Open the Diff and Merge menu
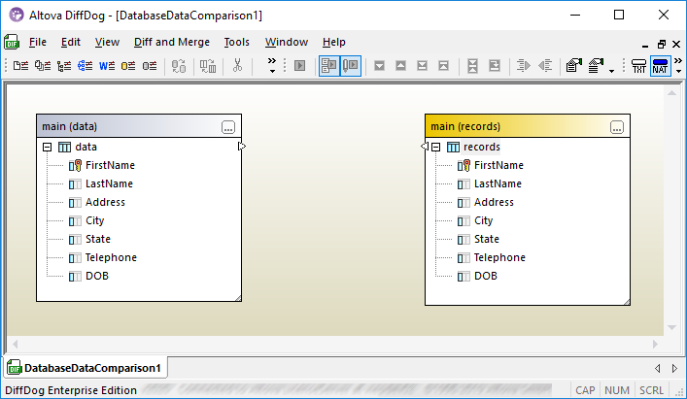Image resolution: width=687 pixels, height=399 pixels. (171, 42)
